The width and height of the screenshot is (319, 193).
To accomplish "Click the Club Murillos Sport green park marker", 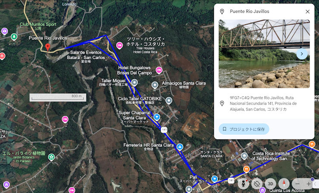I will (14, 37).
